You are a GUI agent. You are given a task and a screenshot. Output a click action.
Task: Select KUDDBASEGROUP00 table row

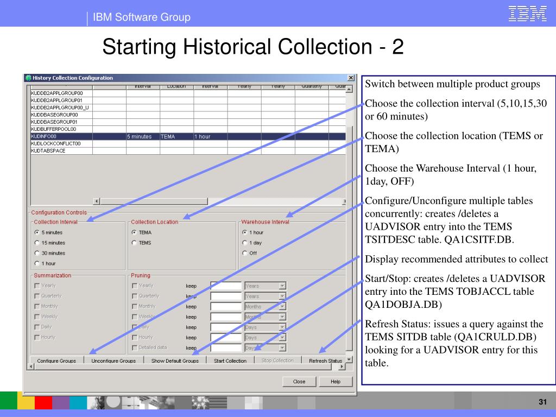[188, 115]
